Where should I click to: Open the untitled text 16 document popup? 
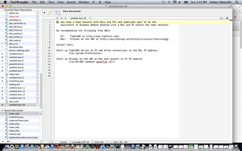point(80,18)
